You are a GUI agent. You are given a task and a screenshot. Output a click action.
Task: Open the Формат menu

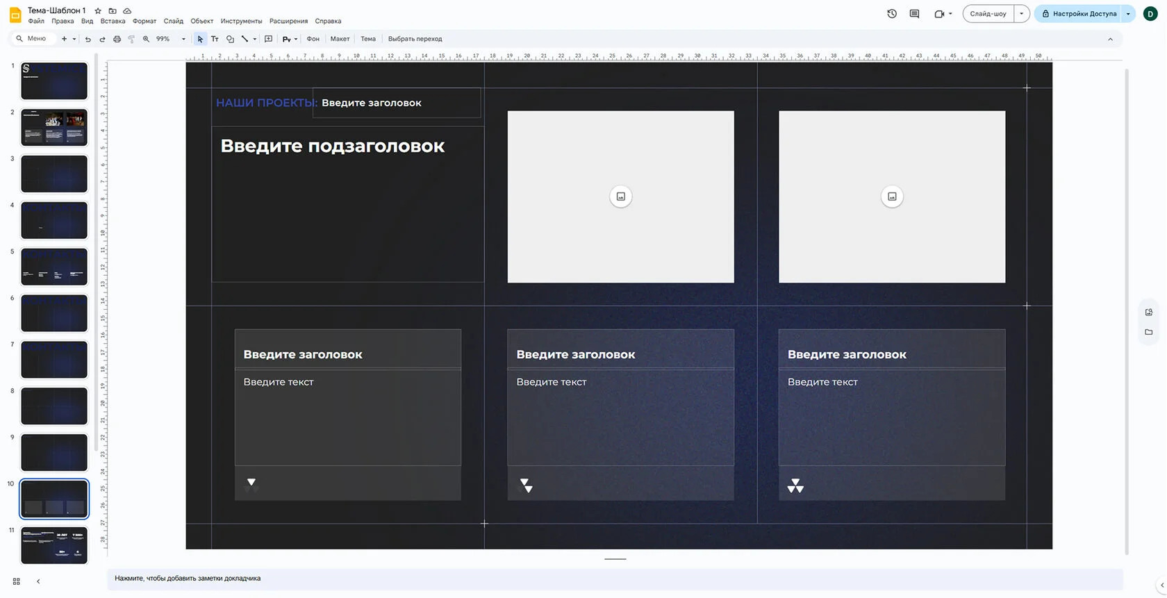pos(144,21)
